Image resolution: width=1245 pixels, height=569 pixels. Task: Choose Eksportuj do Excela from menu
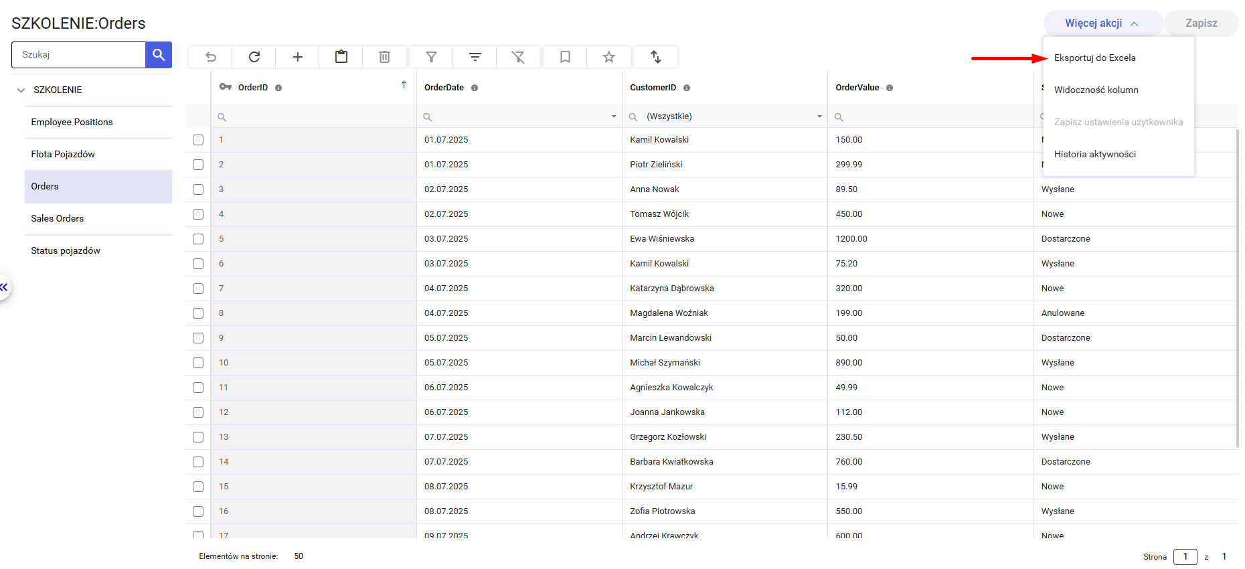(x=1094, y=58)
